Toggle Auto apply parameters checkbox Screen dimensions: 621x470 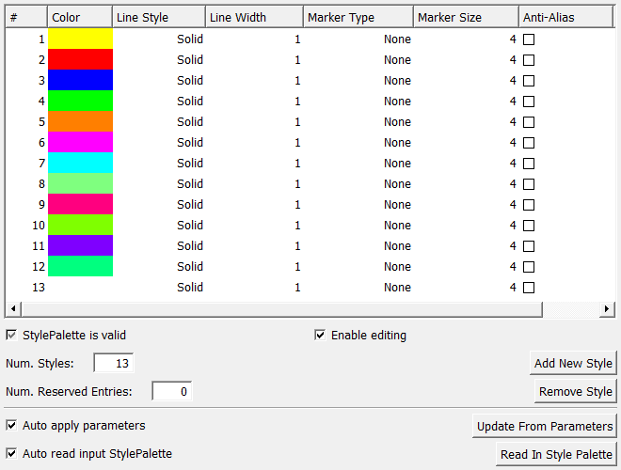pyautogui.click(x=11, y=425)
